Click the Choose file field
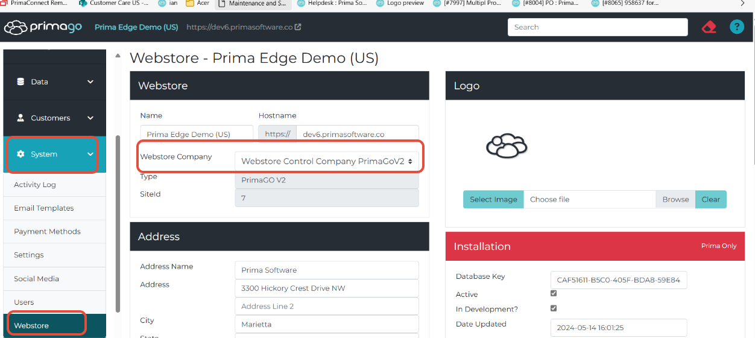 coord(589,200)
